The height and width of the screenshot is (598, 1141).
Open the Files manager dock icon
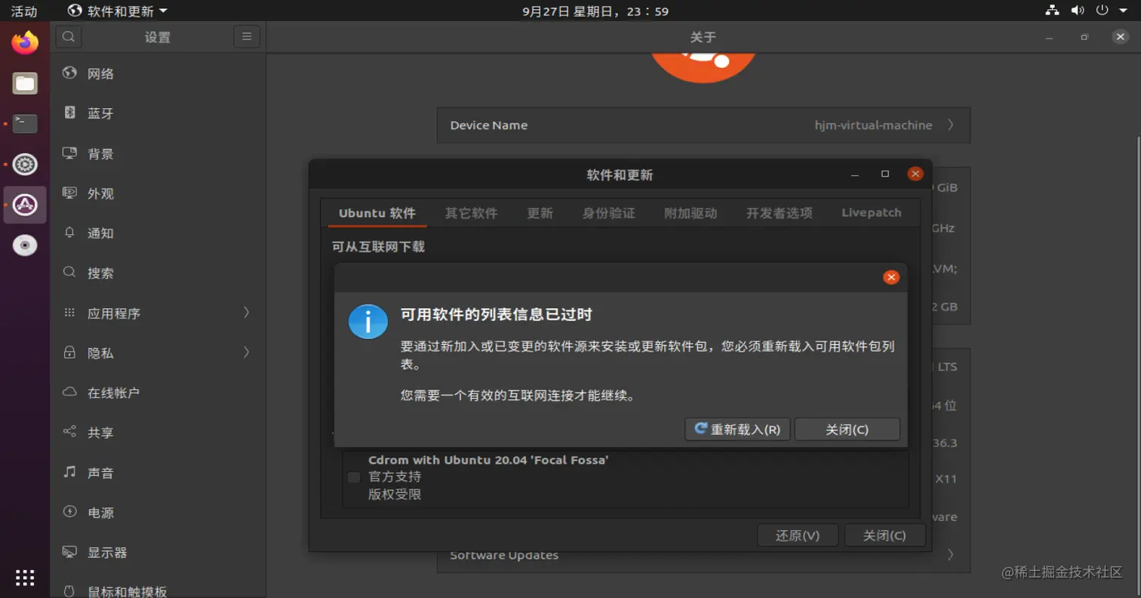click(25, 83)
